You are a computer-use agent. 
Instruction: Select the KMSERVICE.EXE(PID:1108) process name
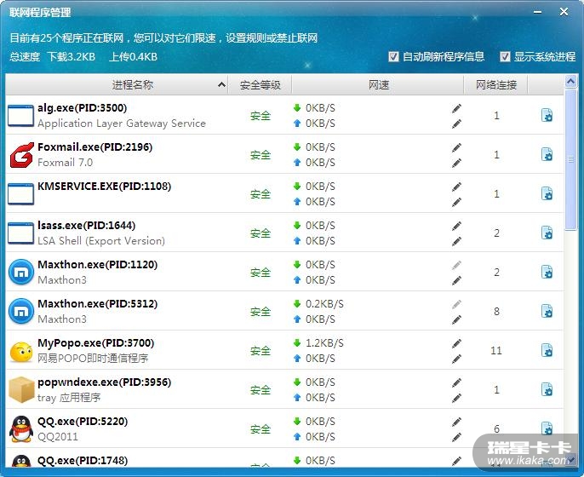click(104, 187)
